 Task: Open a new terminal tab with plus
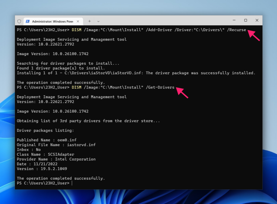[90, 21]
